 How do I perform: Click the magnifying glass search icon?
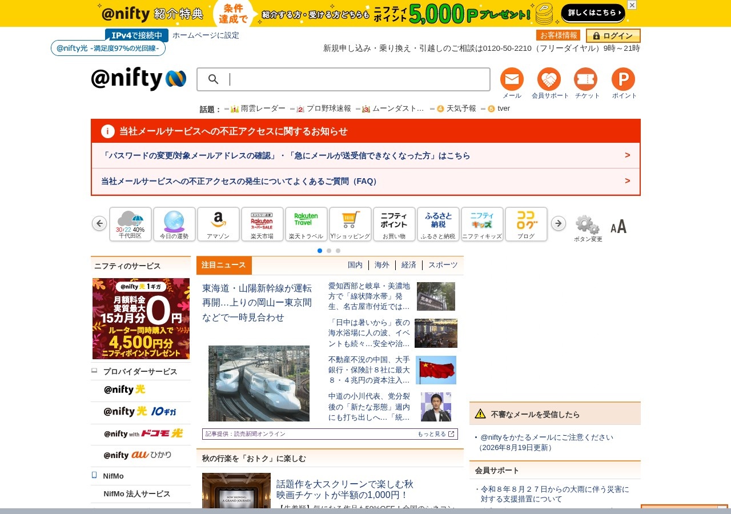tap(214, 79)
